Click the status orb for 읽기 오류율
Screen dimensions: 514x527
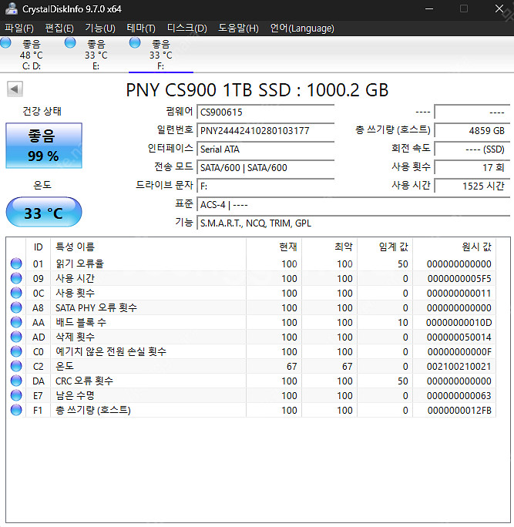pos(16,263)
